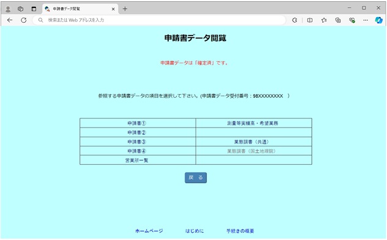Open the browser extensions icon
Image resolution: width=387 pixels, height=240 pixels.
[x=295, y=20]
